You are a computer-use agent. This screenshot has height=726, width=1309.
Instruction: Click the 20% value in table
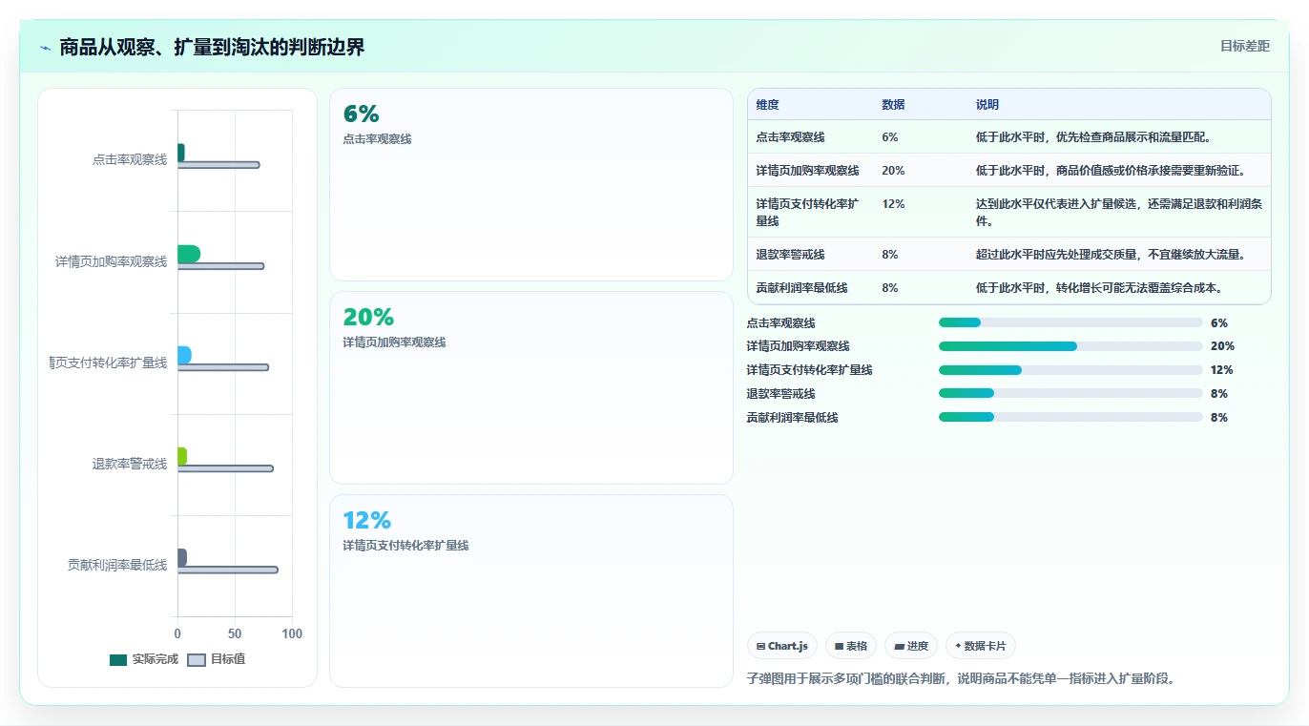[894, 171]
